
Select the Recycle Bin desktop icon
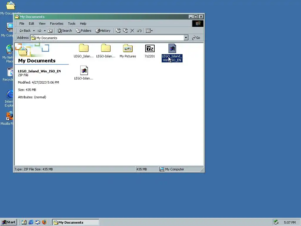coord(9,74)
